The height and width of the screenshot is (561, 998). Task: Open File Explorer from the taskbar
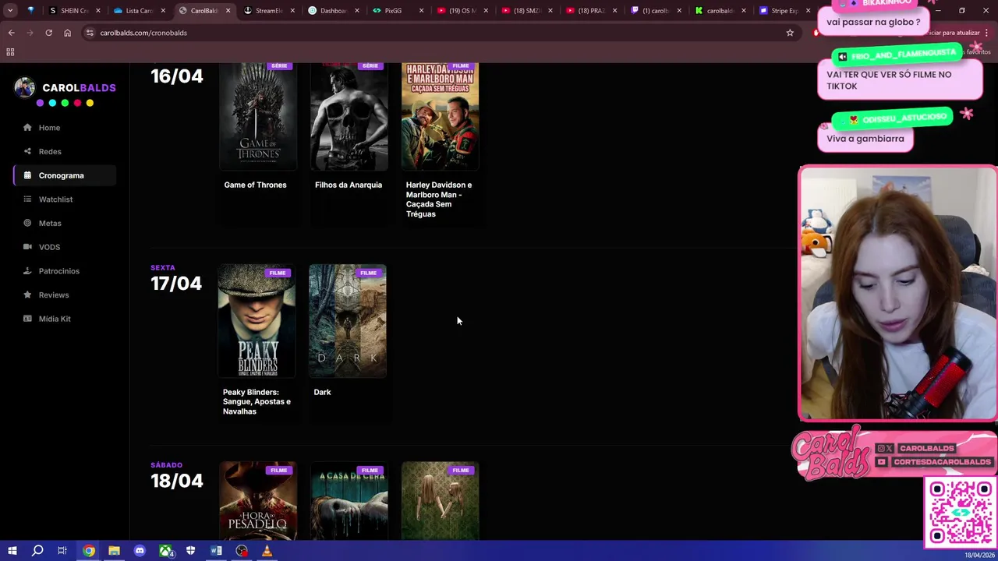click(x=114, y=551)
